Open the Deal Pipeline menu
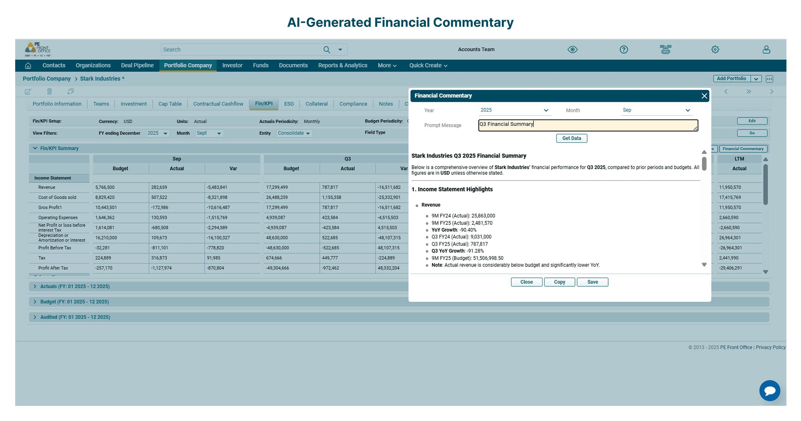The width and height of the screenshot is (801, 421). (137, 66)
